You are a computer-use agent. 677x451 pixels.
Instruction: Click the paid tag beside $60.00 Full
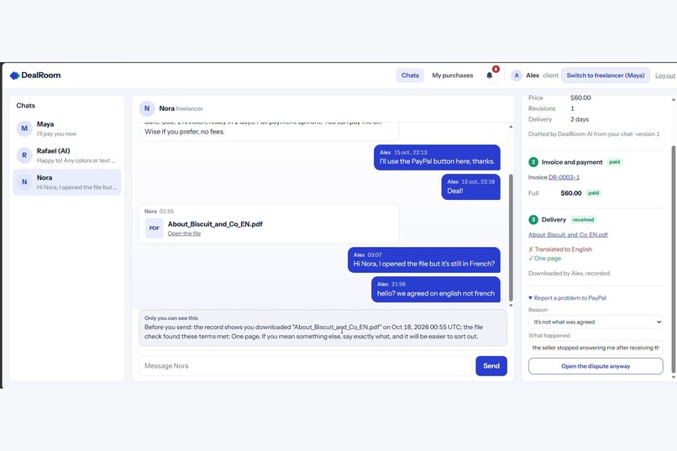593,193
